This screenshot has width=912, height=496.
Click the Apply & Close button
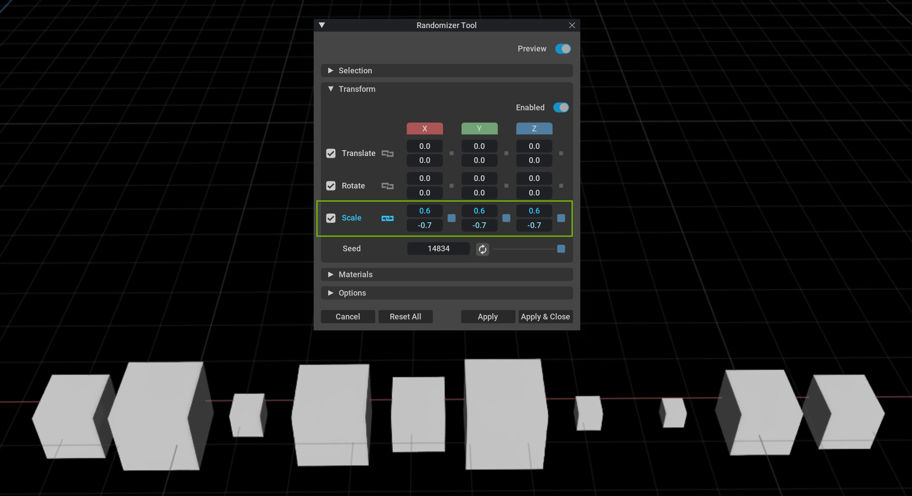pyautogui.click(x=545, y=316)
